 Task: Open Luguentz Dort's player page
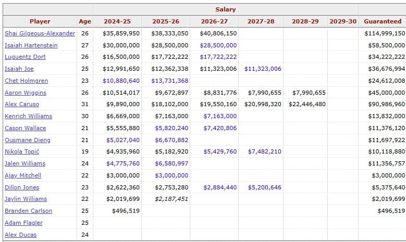25,57
